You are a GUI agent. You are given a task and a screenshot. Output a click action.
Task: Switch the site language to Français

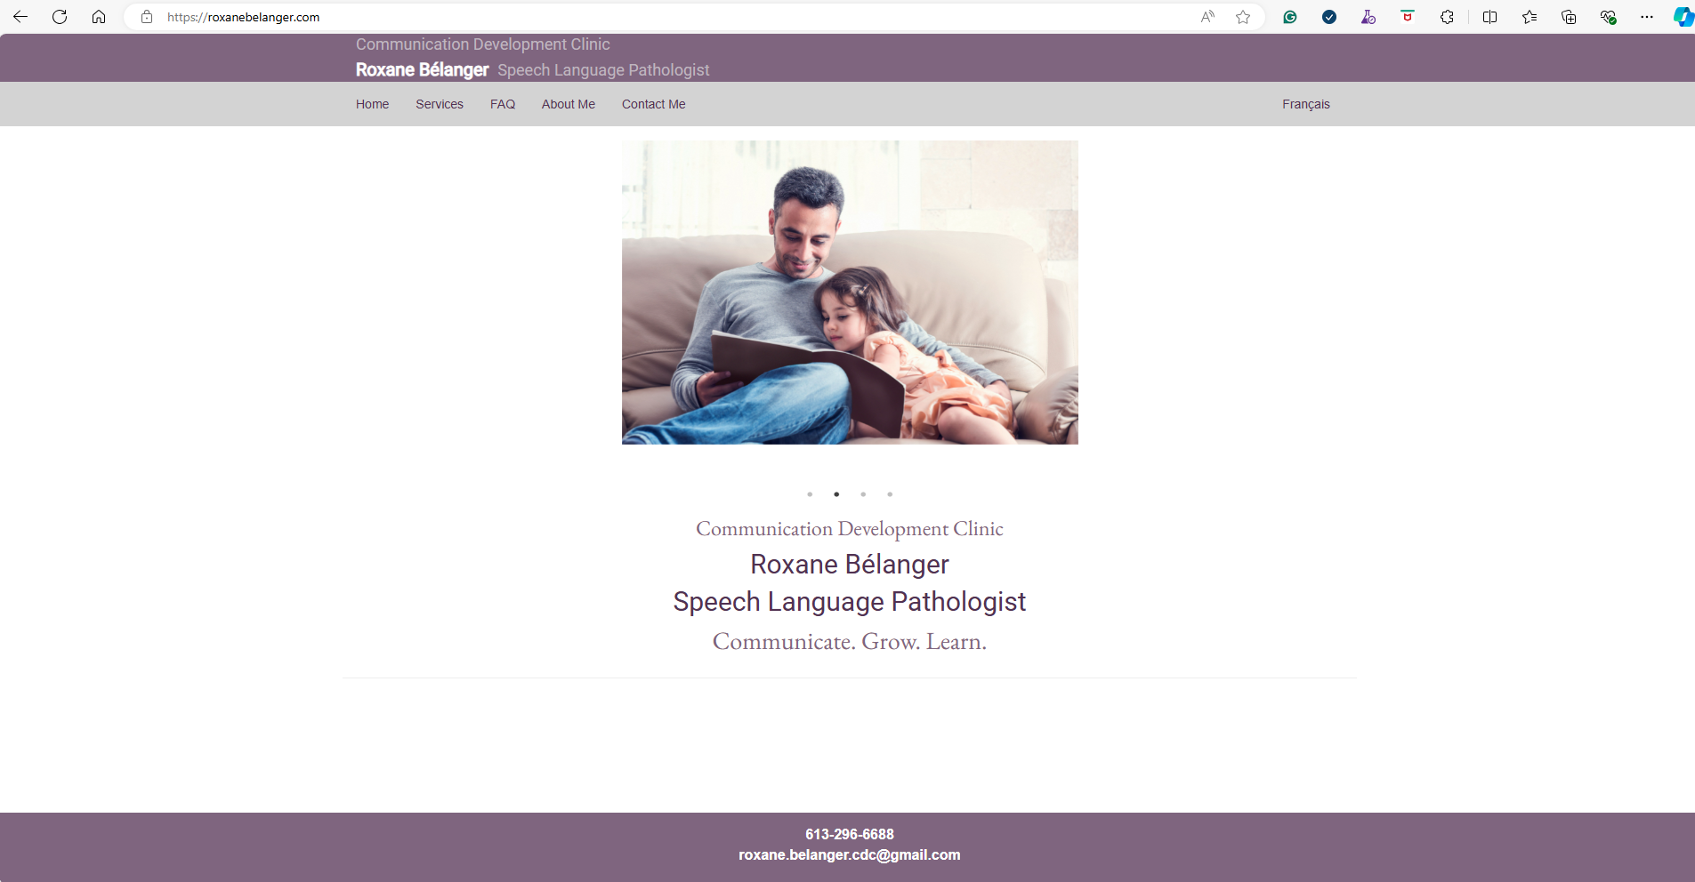[1306, 104]
